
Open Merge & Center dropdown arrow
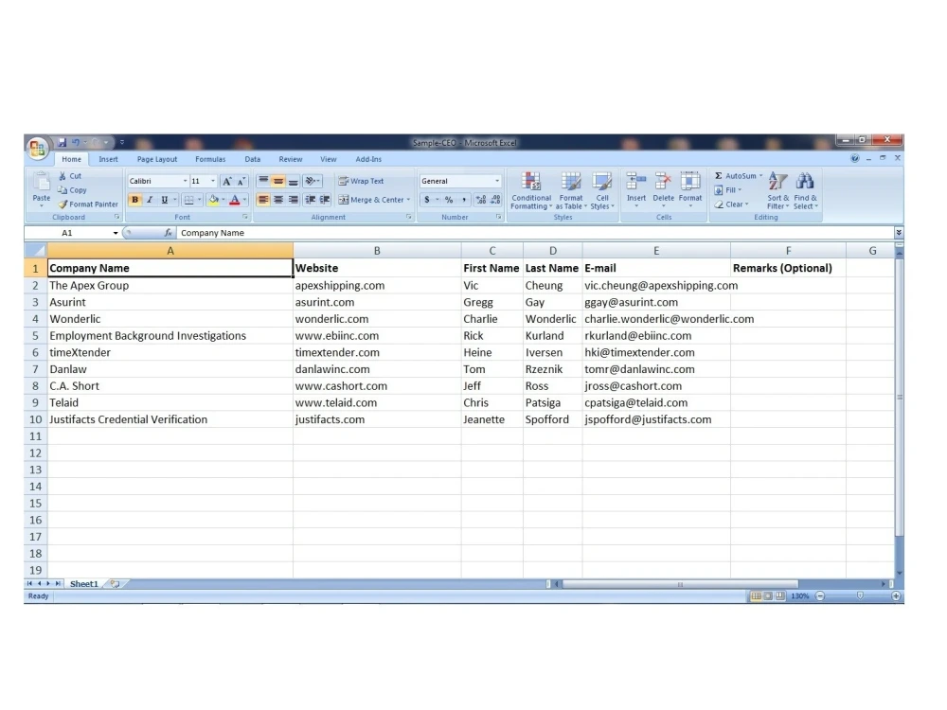coord(408,200)
